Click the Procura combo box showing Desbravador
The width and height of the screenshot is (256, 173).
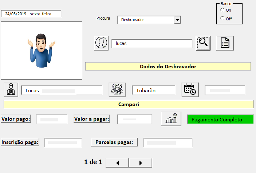[149, 20]
